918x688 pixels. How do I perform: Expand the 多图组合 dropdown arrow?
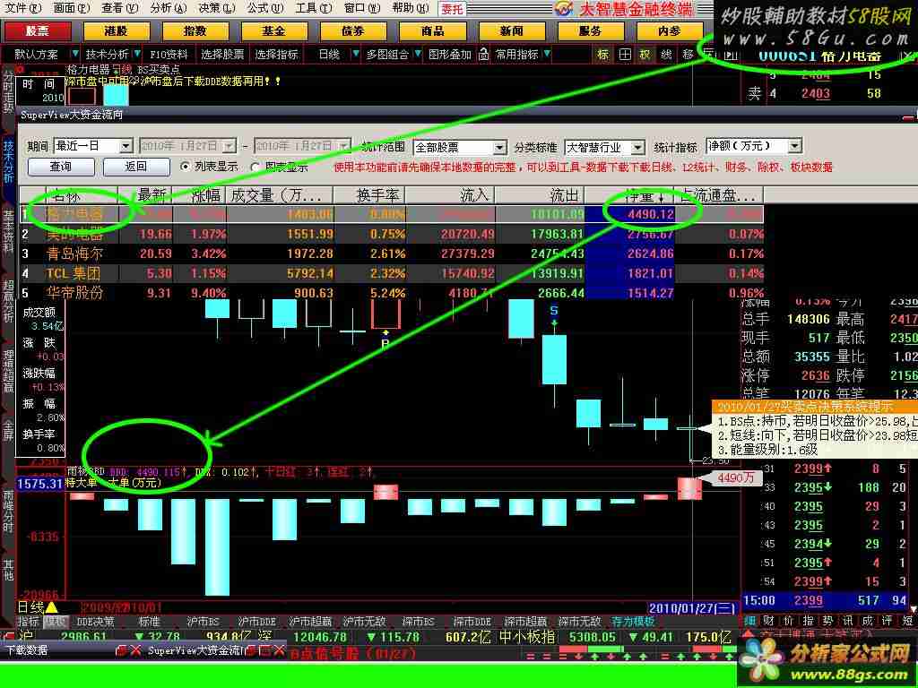(417, 54)
